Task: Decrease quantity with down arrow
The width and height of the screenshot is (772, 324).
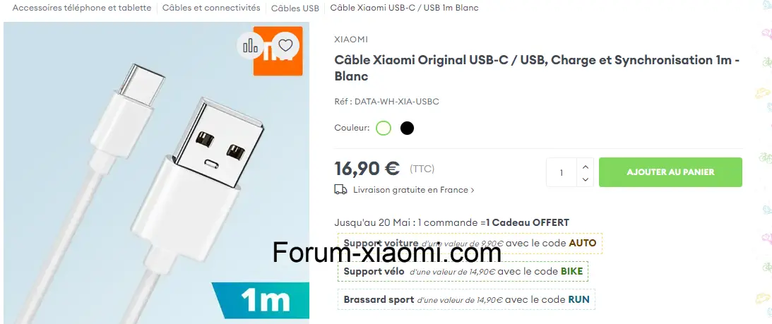Action: (586, 179)
